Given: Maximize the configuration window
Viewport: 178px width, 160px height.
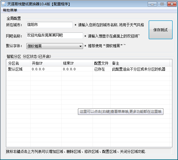Looking at the screenshot, I should click(x=162, y=4).
